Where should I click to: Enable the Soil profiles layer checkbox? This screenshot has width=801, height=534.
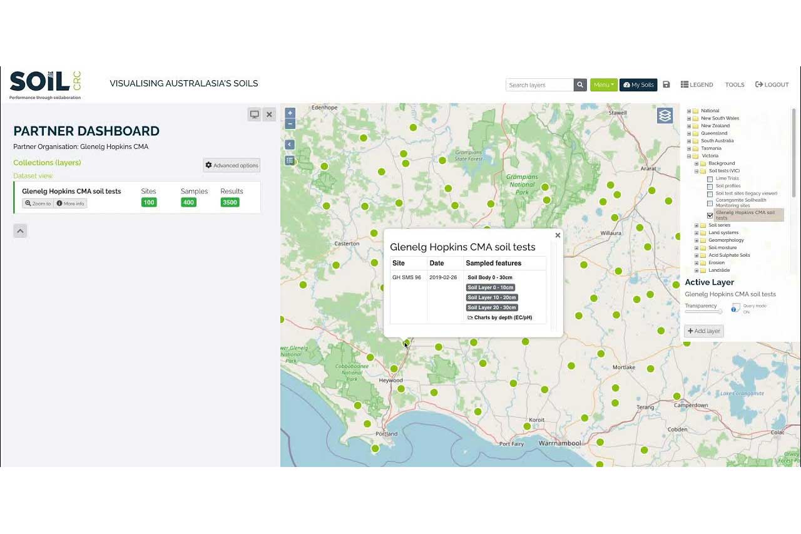[710, 187]
